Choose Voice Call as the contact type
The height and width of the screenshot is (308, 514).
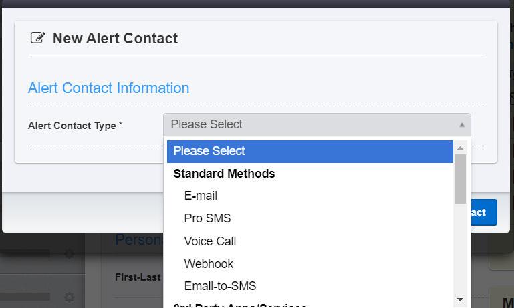pyautogui.click(x=210, y=241)
